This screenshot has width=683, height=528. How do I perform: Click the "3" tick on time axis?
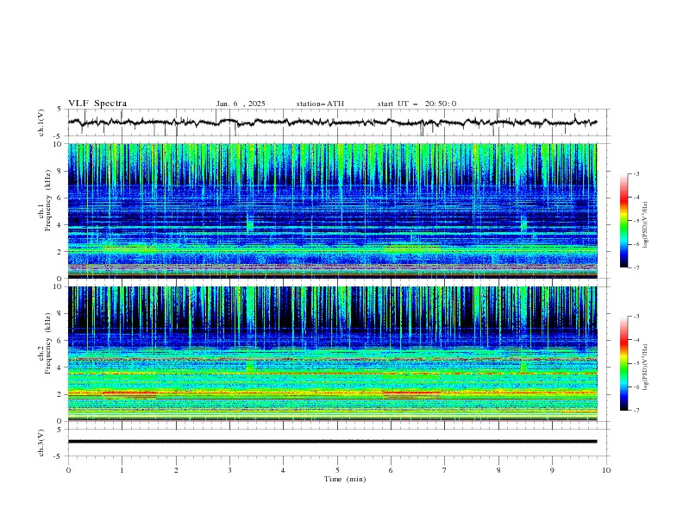229,470
